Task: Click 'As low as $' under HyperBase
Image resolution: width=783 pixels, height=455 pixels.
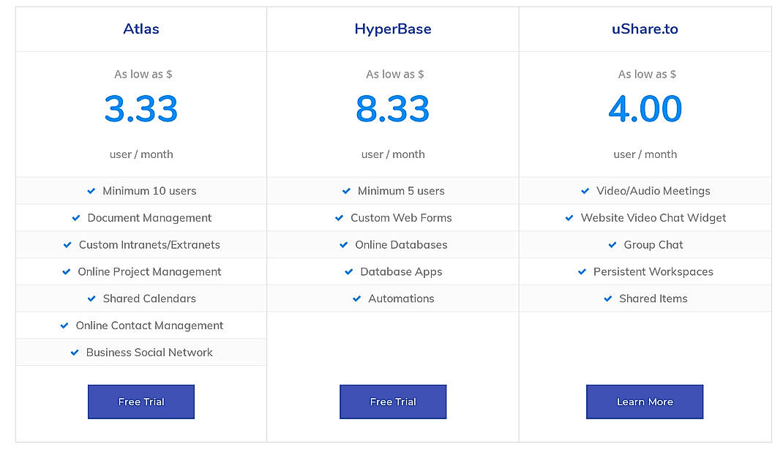Action: [395, 75]
